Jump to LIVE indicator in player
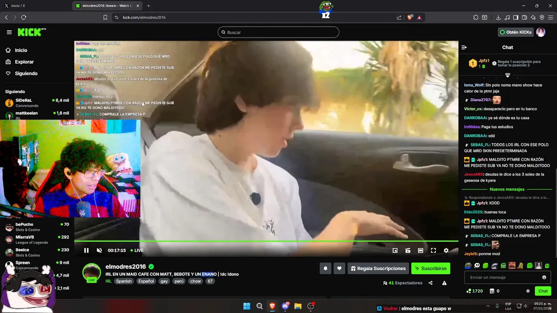The height and width of the screenshot is (313, 557). [x=136, y=250]
